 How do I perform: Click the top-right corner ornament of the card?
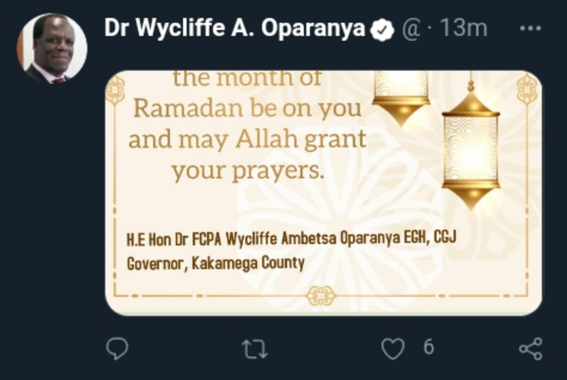coord(527,89)
